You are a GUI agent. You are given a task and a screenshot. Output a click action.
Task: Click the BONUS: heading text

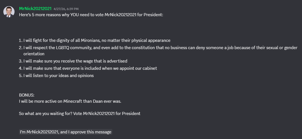click(27, 95)
